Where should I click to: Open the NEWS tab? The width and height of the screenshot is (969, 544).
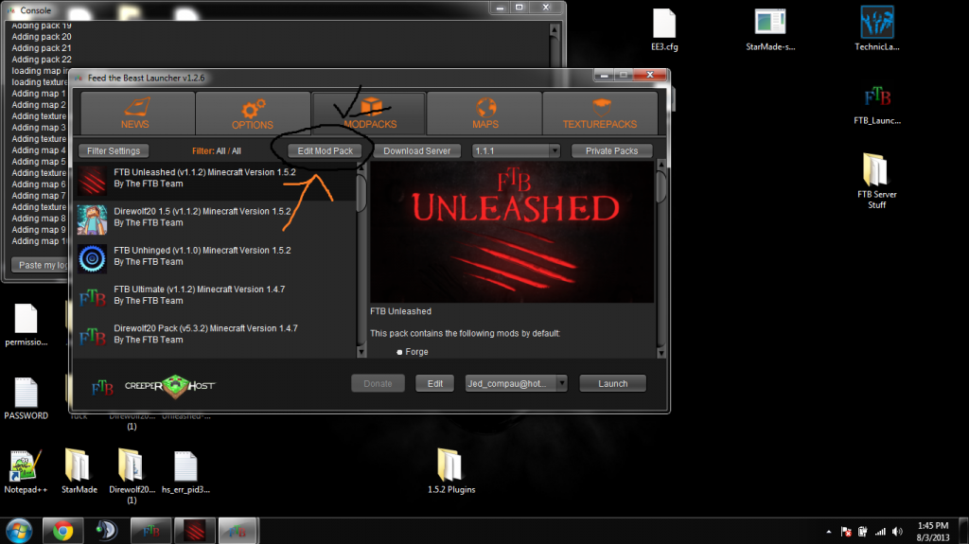click(x=138, y=114)
